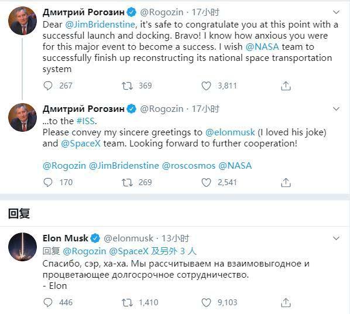Image resolution: width=350 pixels, height=314 pixels.
Task: Share Rogozin's first tweet about launch and docking
Action: point(286,86)
